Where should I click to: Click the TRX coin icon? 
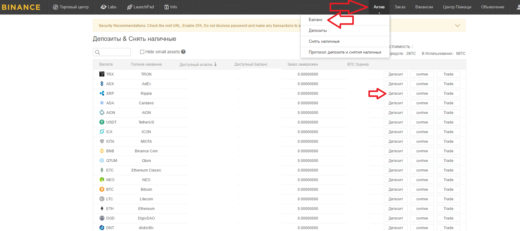(102, 74)
